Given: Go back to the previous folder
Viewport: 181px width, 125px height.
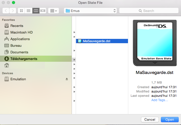Looking at the screenshot, I should 6,11.
